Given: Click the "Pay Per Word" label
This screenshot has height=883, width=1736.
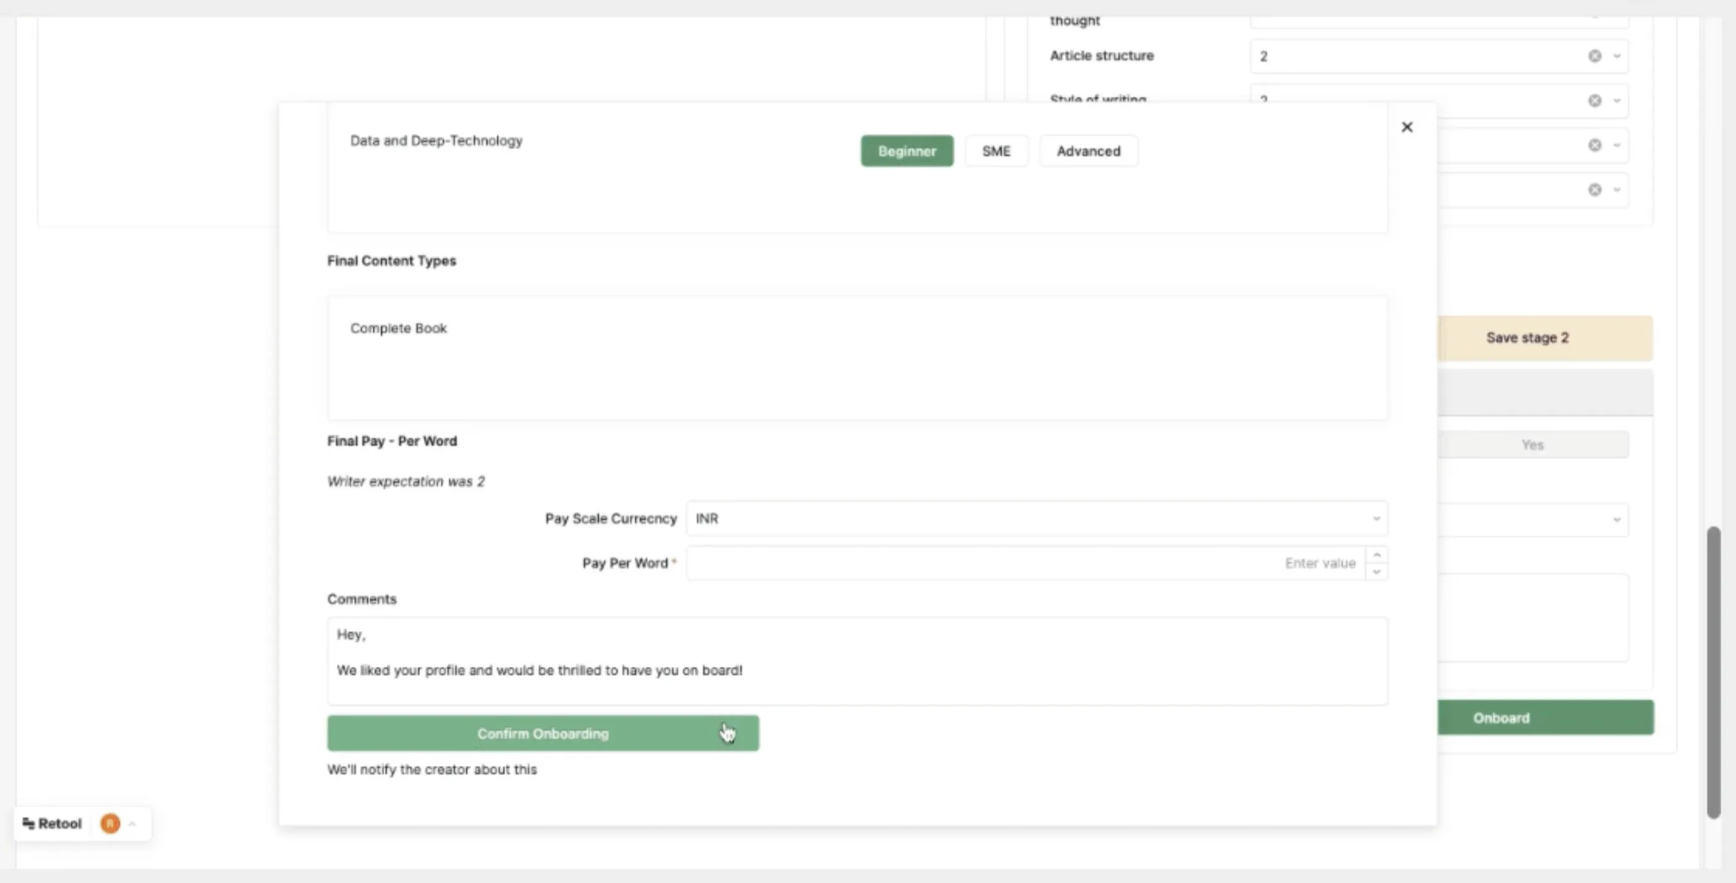Looking at the screenshot, I should pyautogui.click(x=625, y=563).
